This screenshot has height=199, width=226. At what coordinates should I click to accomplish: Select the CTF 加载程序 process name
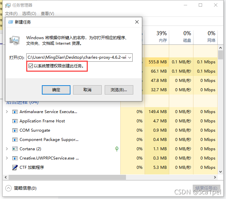click(x=32, y=167)
